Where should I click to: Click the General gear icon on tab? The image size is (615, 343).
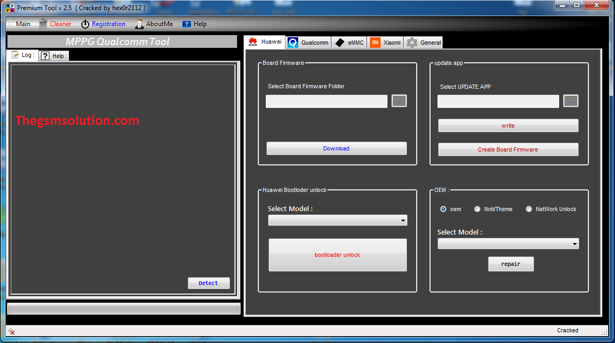point(412,43)
